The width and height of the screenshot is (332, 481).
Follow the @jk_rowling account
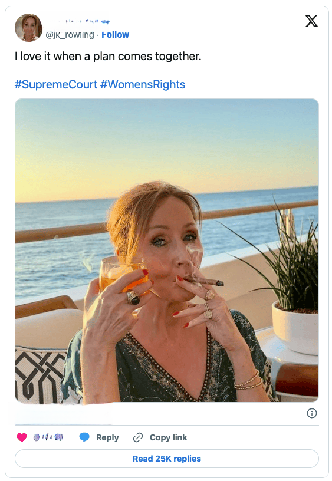click(x=115, y=35)
